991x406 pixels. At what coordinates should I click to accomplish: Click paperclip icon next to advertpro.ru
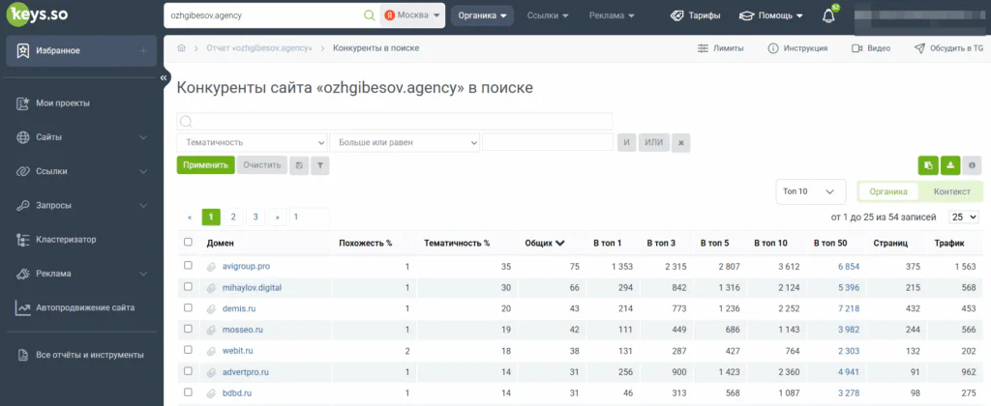212,372
